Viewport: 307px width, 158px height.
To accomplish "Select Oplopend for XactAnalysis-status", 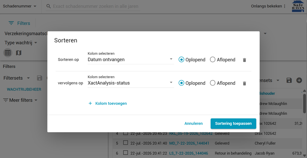I will [181, 83].
